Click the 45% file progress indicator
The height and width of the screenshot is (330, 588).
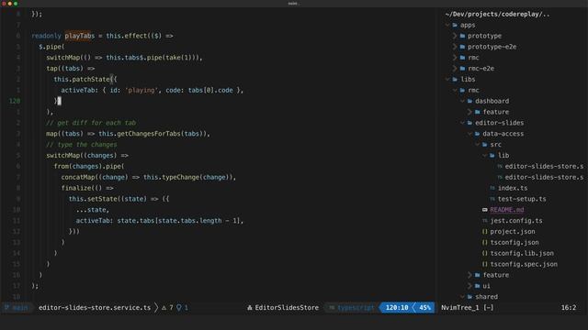[424, 308]
